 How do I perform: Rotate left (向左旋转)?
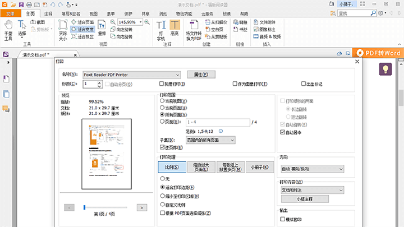pyautogui.click(x=121, y=29)
